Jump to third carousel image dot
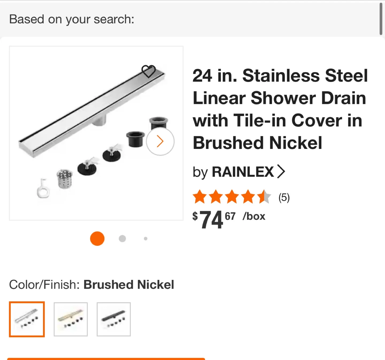Viewport: 385px width, 360px height. coord(145,238)
